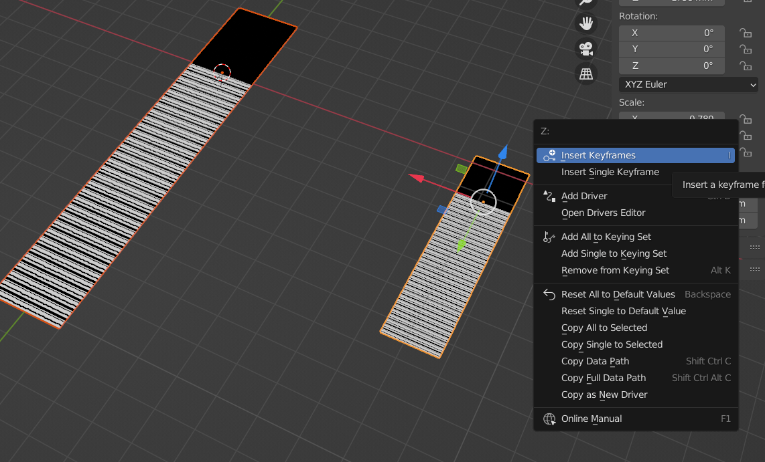This screenshot has height=462, width=765.
Task: Click the Rotation X degree field
Action: pyautogui.click(x=671, y=32)
